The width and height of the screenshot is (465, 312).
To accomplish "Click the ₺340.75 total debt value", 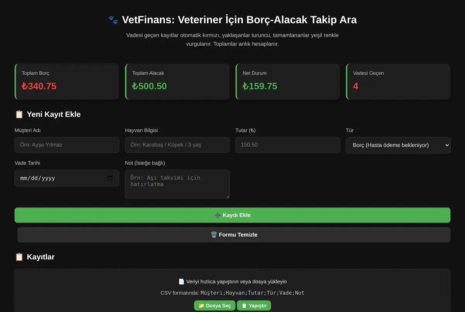I will [x=39, y=86].
